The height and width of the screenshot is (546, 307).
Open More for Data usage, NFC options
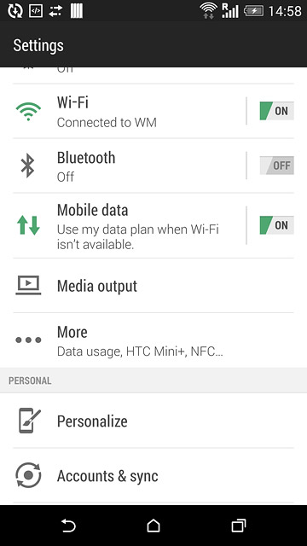pyautogui.click(x=153, y=340)
